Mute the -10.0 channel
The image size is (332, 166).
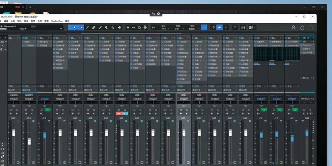click(26, 110)
